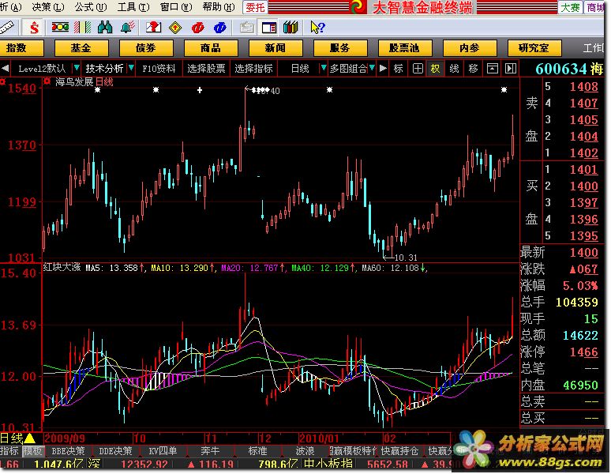Open the 帮助(H) menu

(x=218, y=7)
